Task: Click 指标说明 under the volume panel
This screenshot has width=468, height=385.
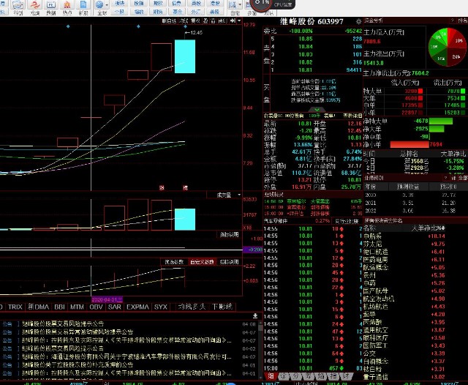Action: (x=229, y=235)
